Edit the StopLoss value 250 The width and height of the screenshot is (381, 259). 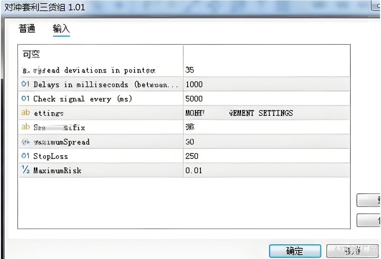267,156
